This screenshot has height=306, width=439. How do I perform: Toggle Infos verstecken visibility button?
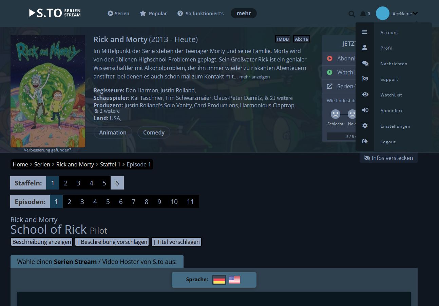tap(388, 158)
